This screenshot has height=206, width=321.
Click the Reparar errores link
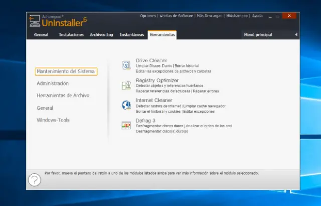[x=206, y=91]
